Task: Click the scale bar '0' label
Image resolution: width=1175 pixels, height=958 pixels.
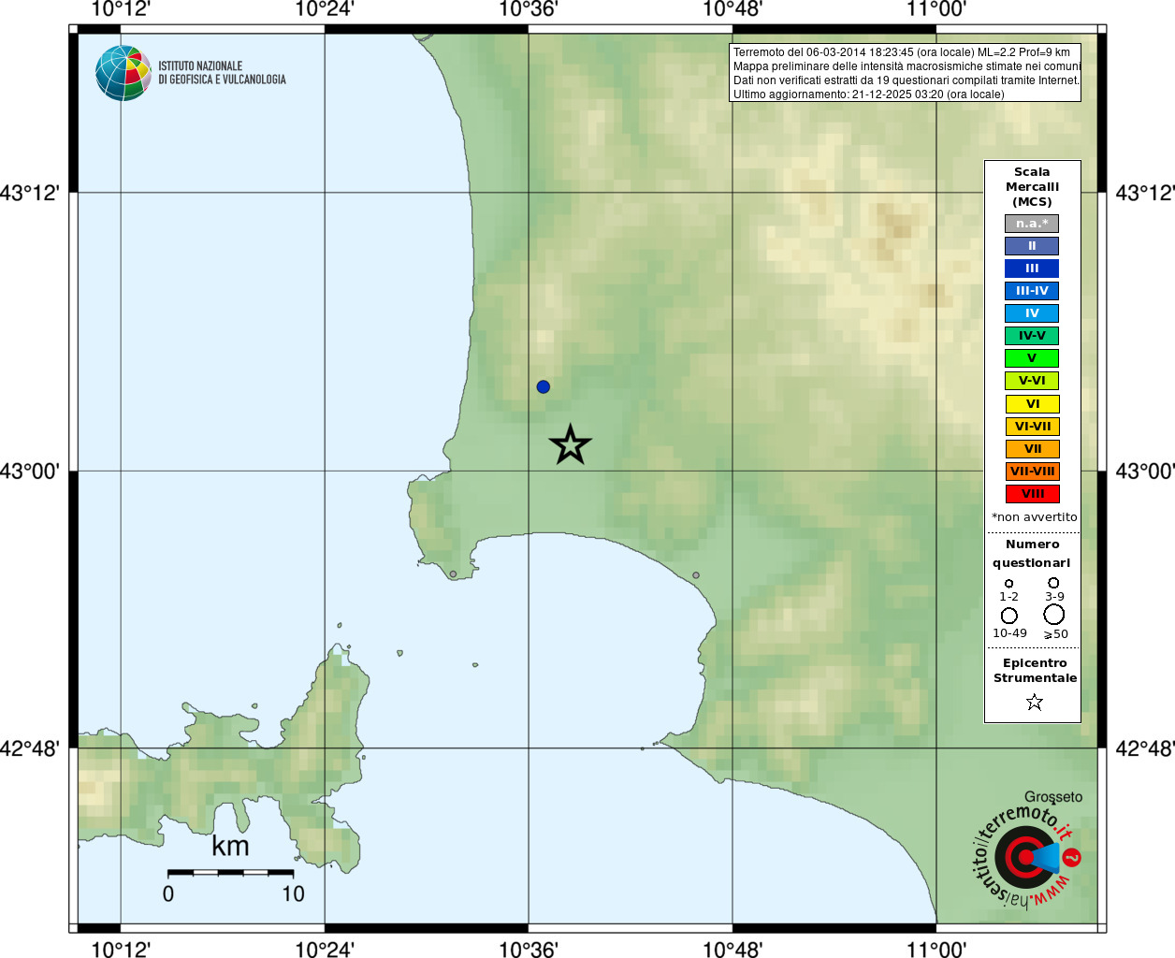Action: click(x=168, y=894)
